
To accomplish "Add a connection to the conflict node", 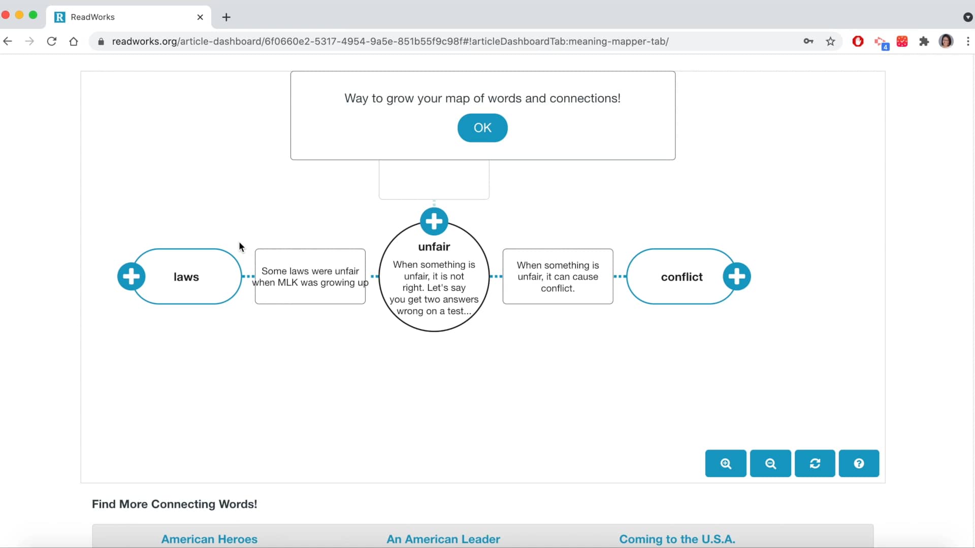I will 737,276.
